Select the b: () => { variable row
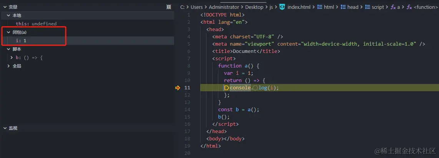This screenshot has width=439, height=158. tap(87, 58)
